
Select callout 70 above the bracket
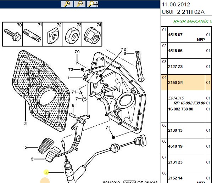coord(77,52)
